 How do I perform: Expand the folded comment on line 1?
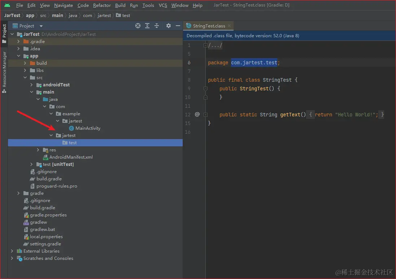click(205, 46)
